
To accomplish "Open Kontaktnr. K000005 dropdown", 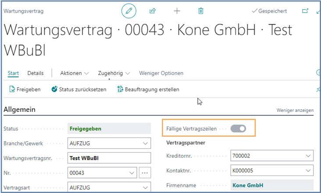I will pyautogui.click(x=308, y=171).
